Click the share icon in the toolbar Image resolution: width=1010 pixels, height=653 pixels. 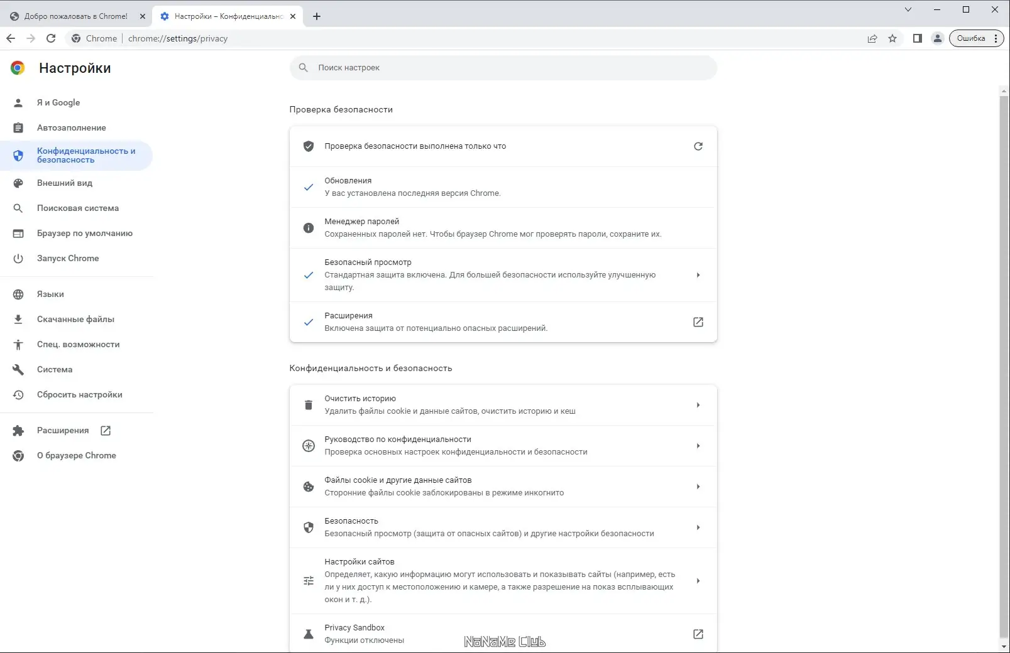[872, 38]
